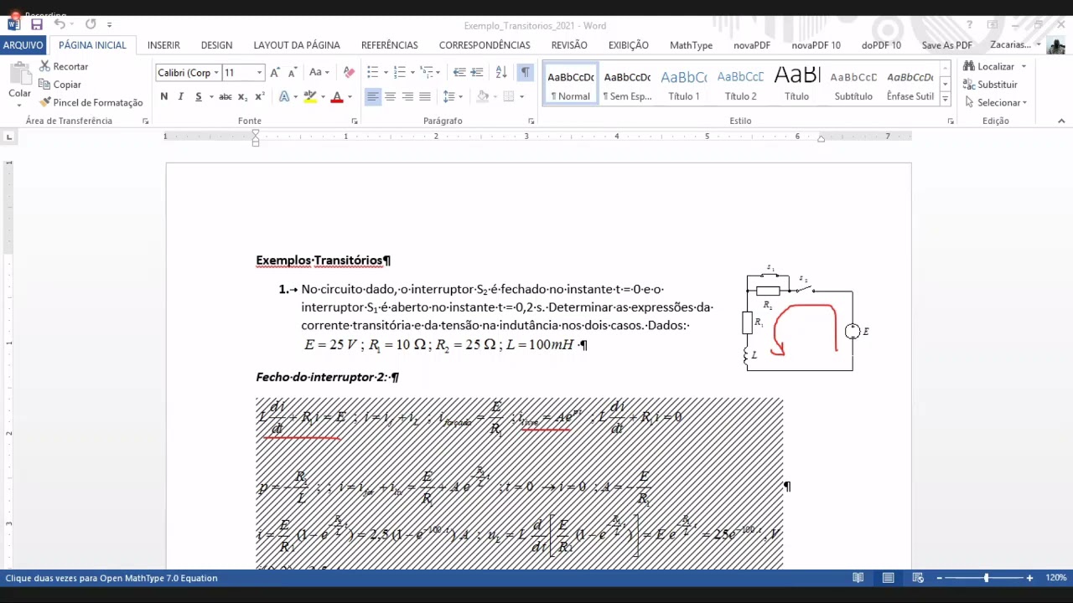1073x603 pixels.
Task: Open Fonte dialog launcher
Action: tap(354, 121)
